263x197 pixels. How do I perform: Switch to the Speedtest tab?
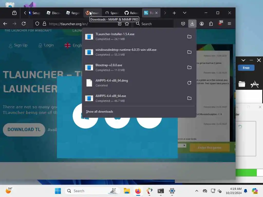112,13
